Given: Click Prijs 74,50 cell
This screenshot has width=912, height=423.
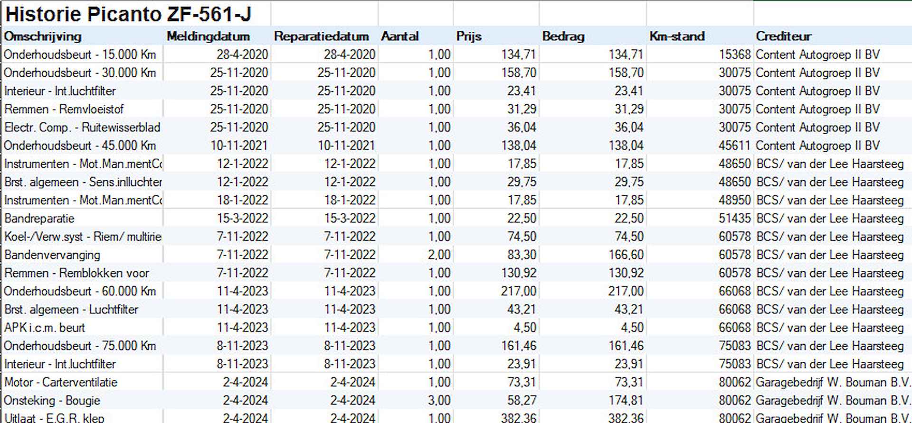Looking at the screenshot, I should point(496,237).
